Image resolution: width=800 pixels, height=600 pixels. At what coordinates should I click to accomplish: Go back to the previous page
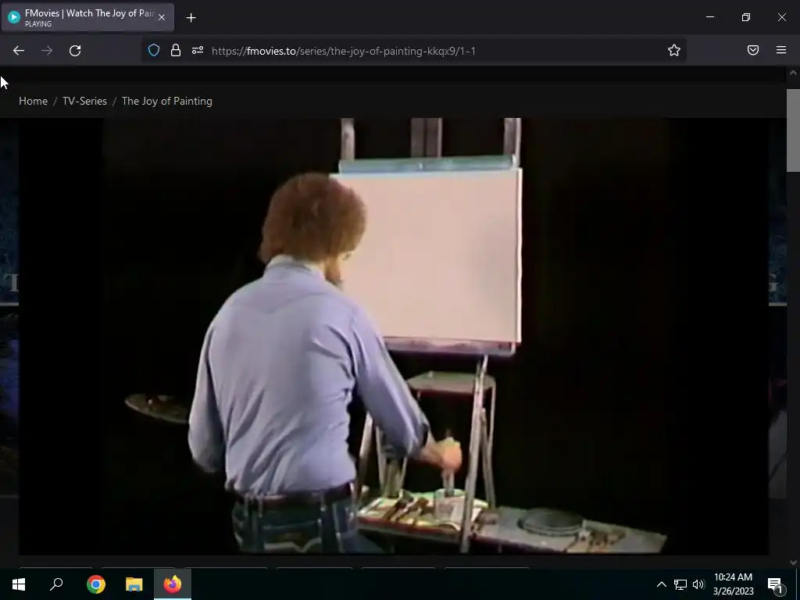pos(19,51)
